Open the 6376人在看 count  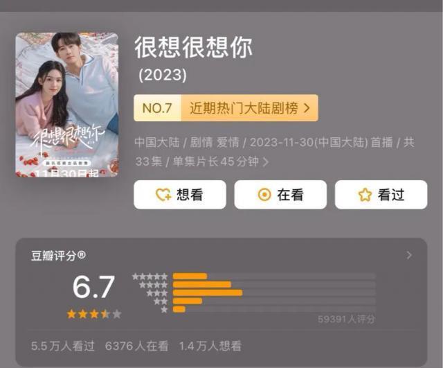(x=137, y=347)
